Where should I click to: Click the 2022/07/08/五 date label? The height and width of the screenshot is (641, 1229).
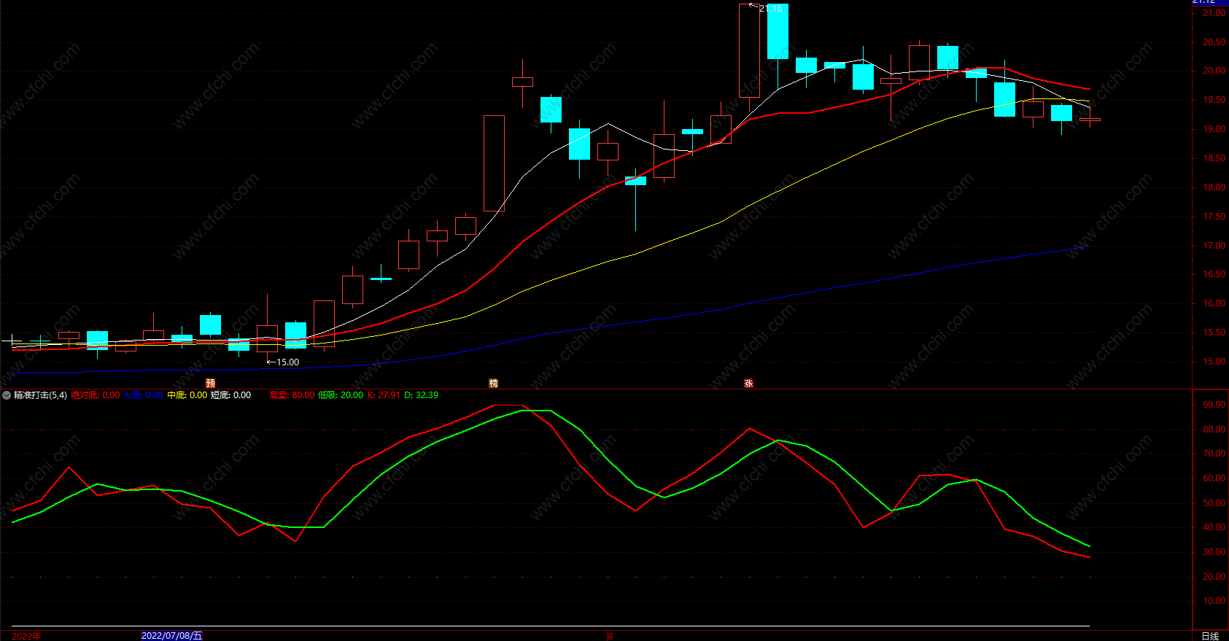tap(172, 636)
